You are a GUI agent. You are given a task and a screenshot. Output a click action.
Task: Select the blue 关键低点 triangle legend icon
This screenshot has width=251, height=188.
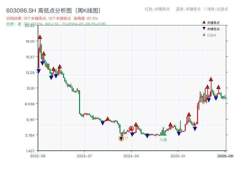point(204,28)
